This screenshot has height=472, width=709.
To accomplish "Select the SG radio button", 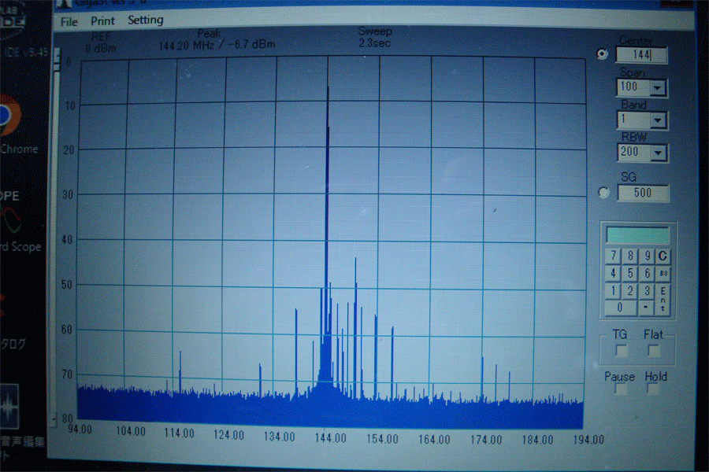I will pos(604,192).
